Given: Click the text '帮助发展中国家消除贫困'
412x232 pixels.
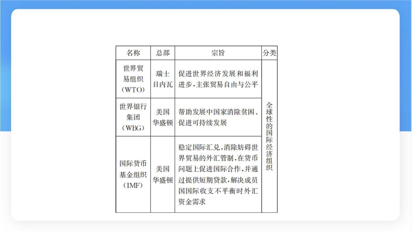Looking at the screenshot, I should (x=216, y=112).
